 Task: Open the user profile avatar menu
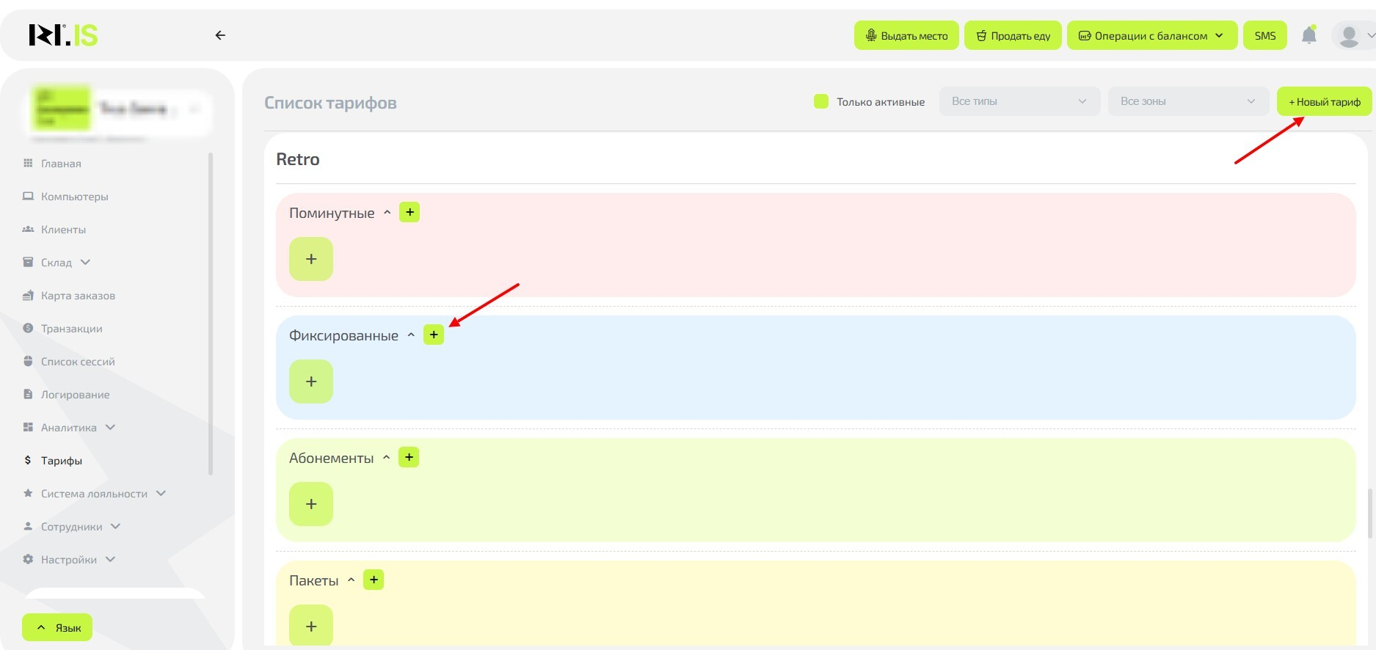point(1349,35)
